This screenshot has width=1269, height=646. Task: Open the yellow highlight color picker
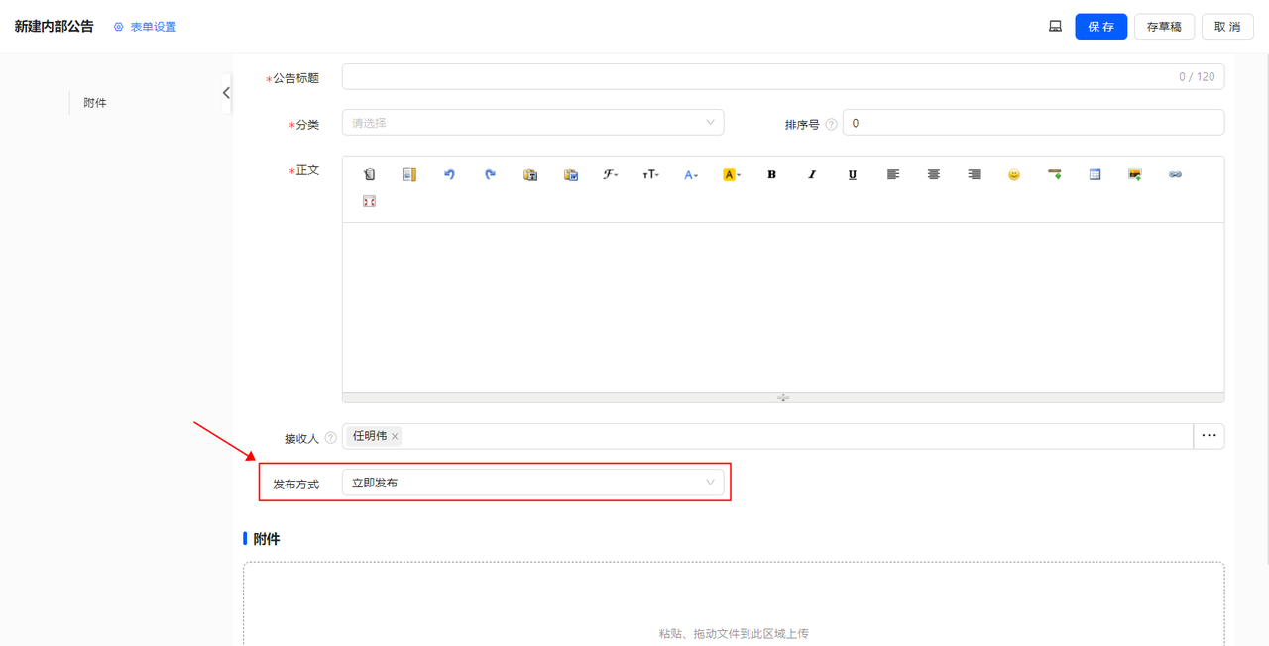point(732,174)
